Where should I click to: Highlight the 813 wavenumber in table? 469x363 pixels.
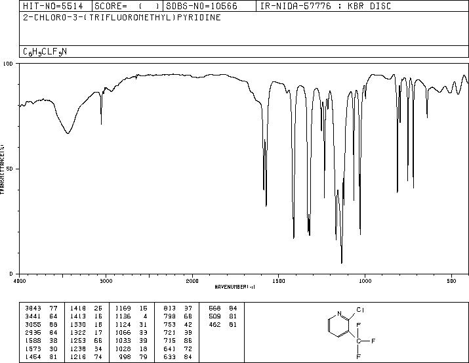(x=170, y=308)
